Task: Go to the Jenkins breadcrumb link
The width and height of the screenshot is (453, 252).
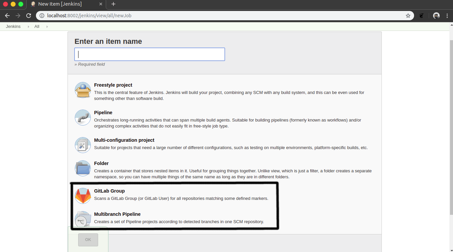Action: pyautogui.click(x=13, y=27)
